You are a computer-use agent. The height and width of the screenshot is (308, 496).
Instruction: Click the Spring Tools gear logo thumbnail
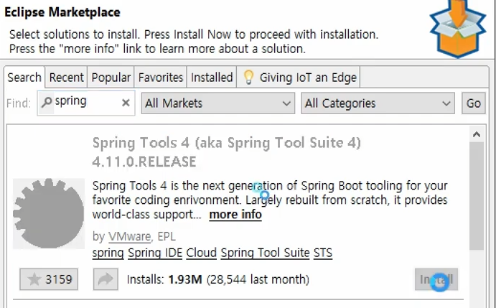coord(49,213)
